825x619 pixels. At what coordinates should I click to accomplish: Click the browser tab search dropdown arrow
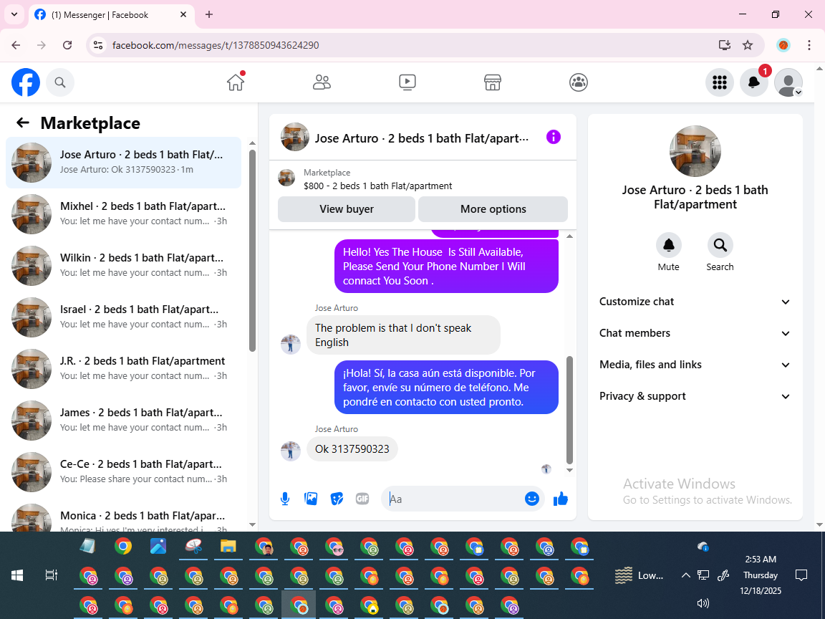[14, 14]
